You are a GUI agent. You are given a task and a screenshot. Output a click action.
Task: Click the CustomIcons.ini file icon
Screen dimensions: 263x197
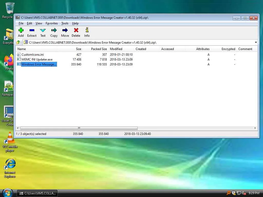coord(19,54)
